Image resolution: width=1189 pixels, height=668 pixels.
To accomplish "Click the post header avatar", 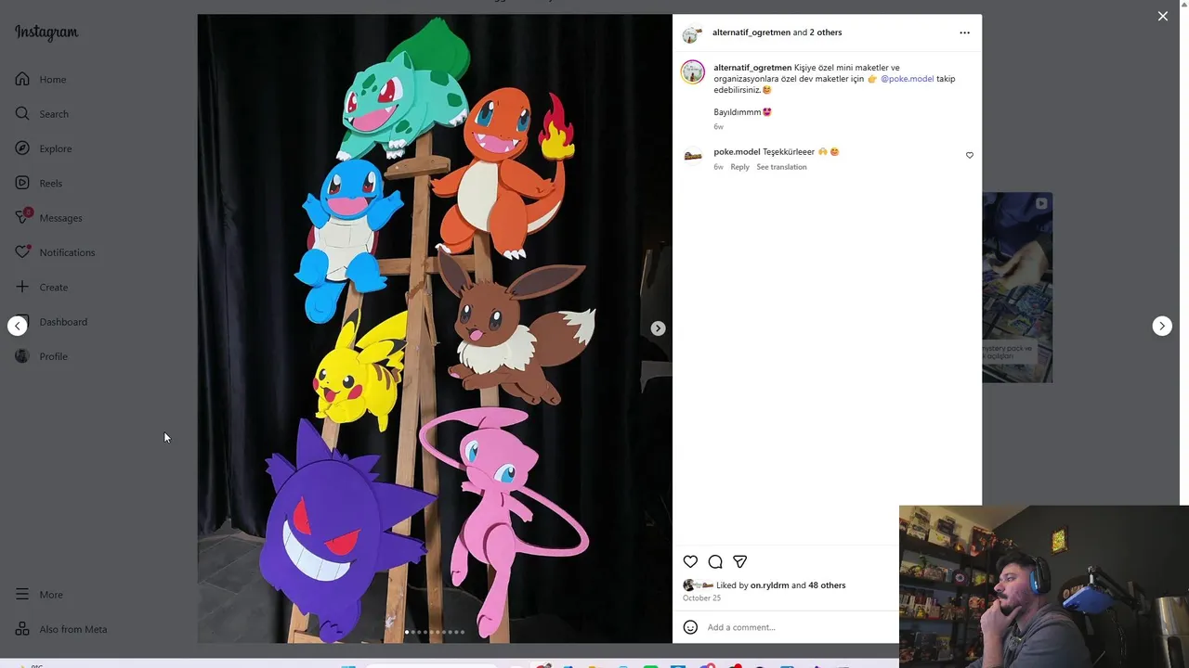I will pos(692,34).
